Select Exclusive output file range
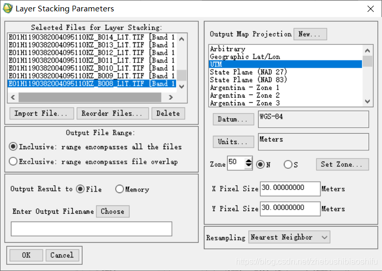 pos(13,162)
